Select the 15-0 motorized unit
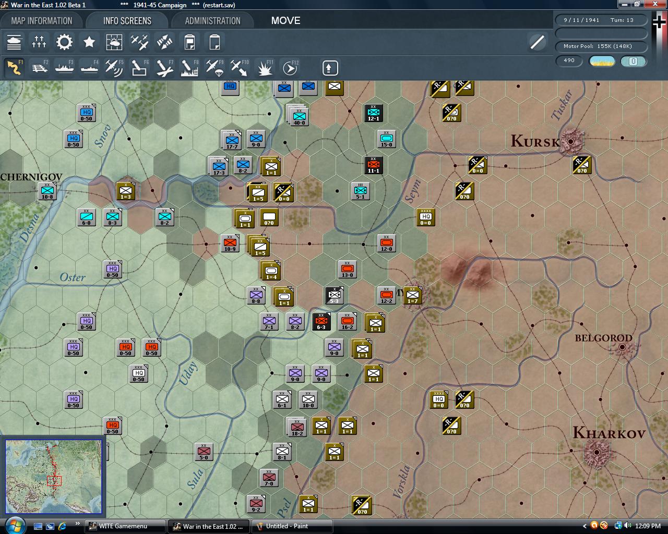The height and width of the screenshot is (534, 668). pos(386,139)
